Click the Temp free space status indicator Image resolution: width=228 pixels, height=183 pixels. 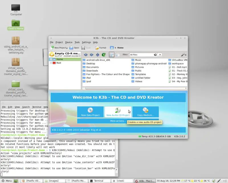coord(154,136)
